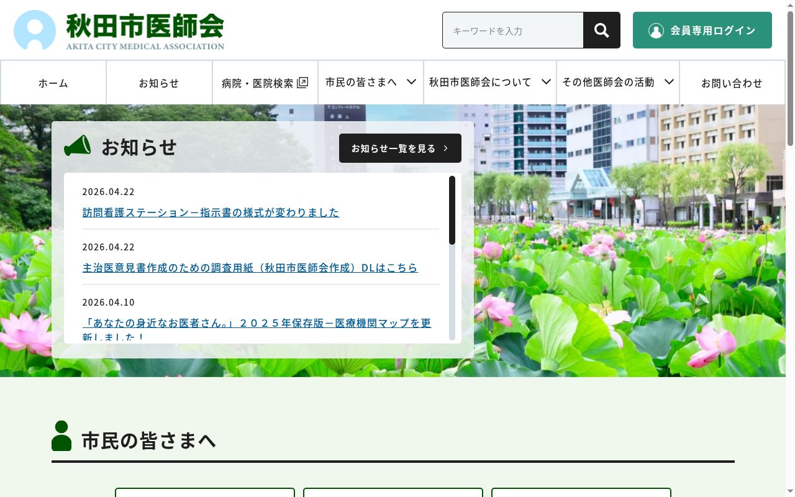This screenshot has height=497, width=795.
Task: Click the user icon in login button
Action: (x=656, y=30)
